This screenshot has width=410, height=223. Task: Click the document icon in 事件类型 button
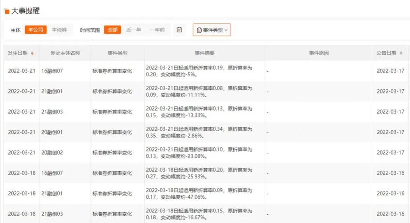(199, 30)
